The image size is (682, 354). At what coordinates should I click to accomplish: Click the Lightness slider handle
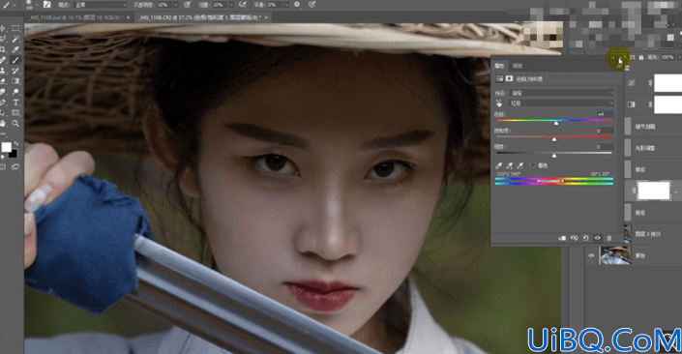point(554,156)
